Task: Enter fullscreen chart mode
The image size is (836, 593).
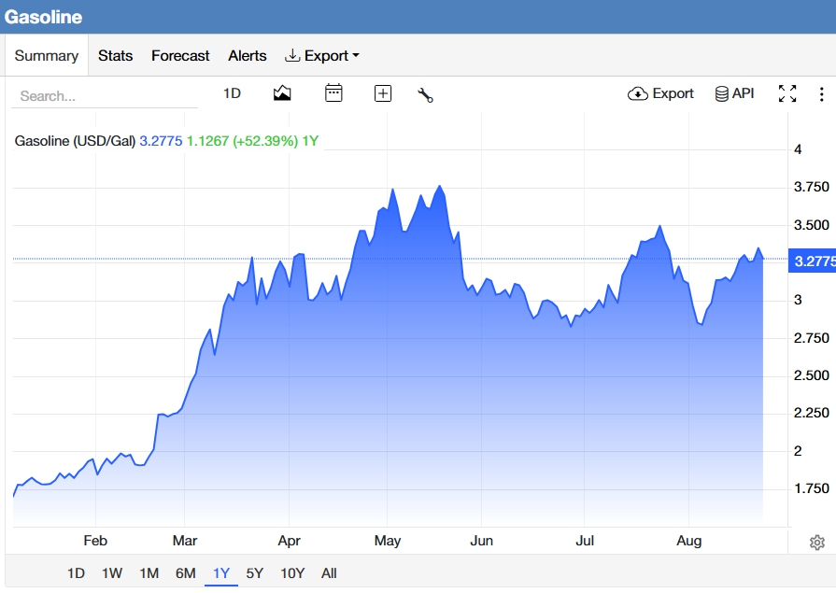Action: click(787, 94)
